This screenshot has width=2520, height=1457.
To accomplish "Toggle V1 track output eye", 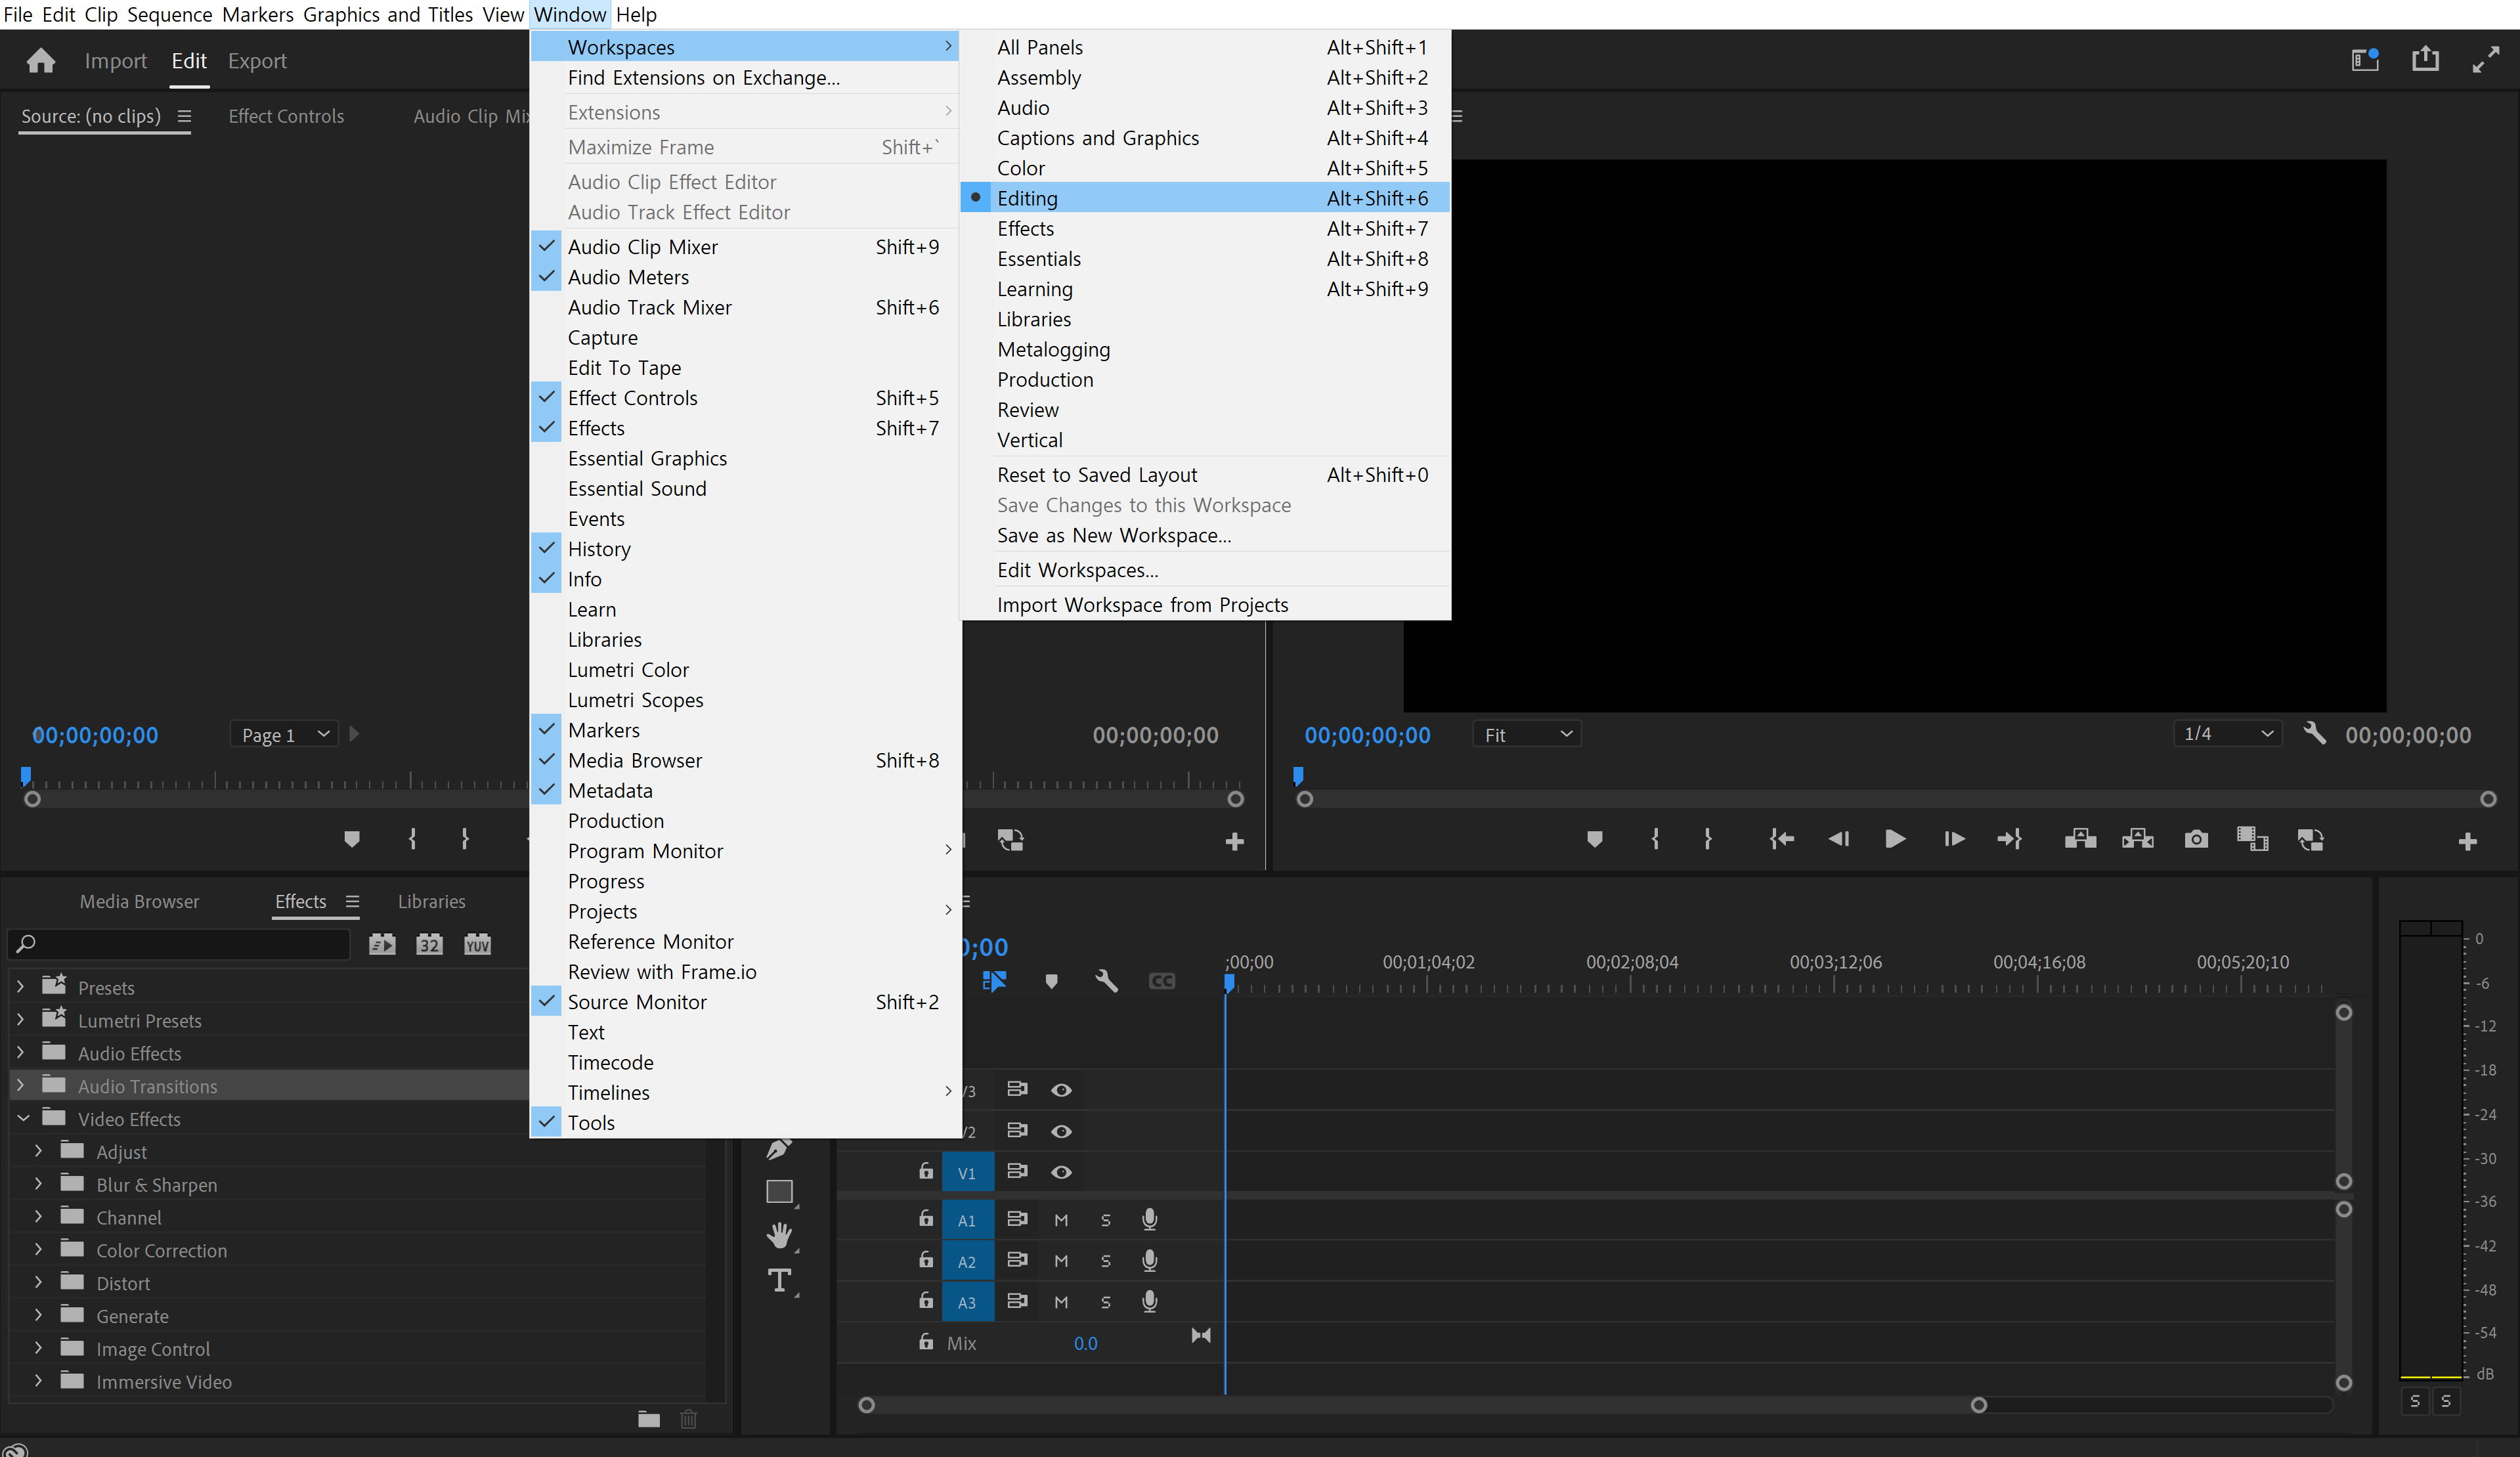I will coord(1061,1172).
